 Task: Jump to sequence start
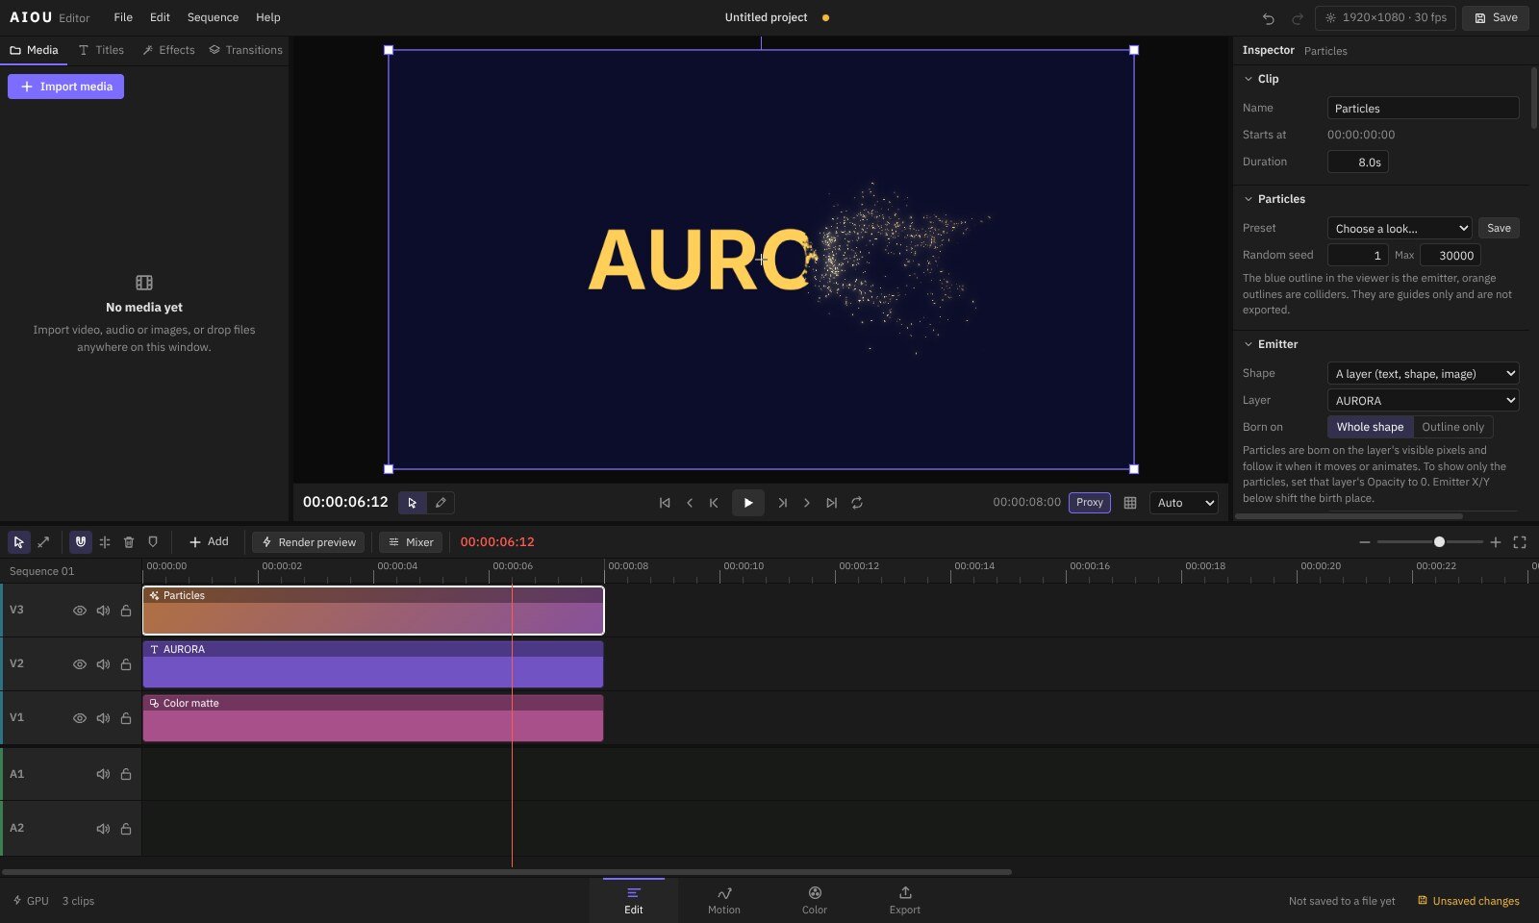click(665, 503)
